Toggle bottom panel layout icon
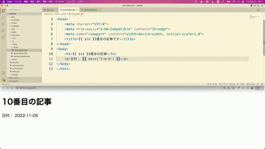Screen dimensions: 265x149 click(x=255, y=5)
